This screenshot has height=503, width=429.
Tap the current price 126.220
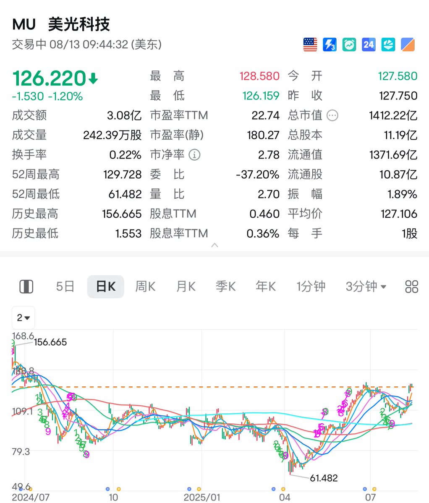50,78
